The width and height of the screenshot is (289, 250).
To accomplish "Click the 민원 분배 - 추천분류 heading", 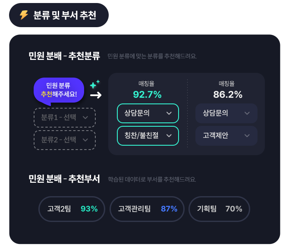I will coord(64,56).
